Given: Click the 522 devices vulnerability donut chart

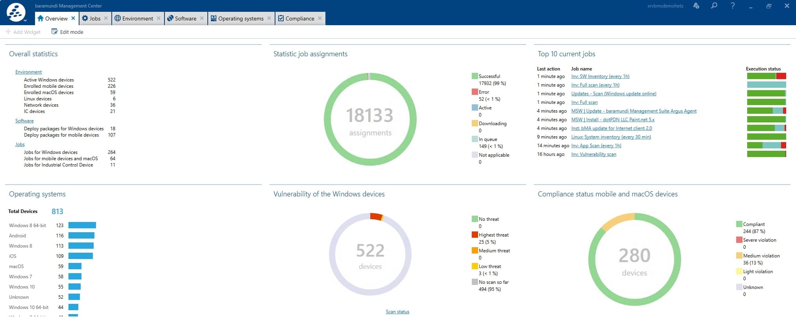Looking at the screenshot, I should point(370,254).
